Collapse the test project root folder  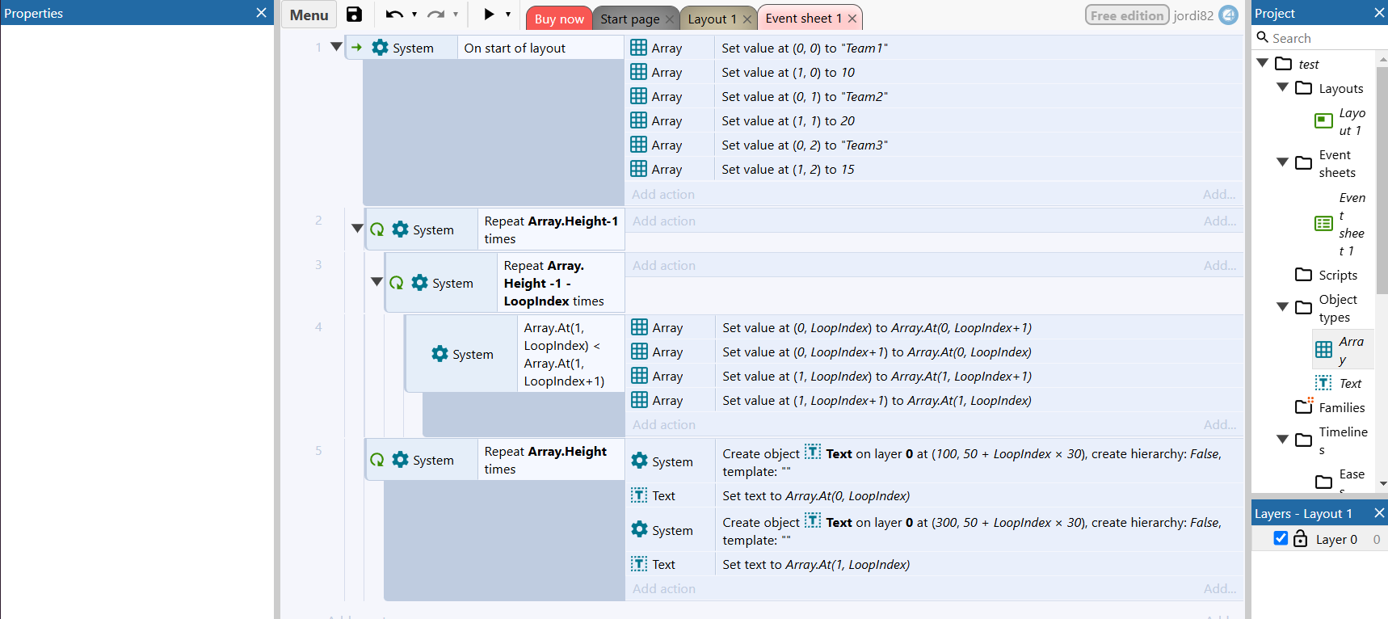tap(1263, 63)
